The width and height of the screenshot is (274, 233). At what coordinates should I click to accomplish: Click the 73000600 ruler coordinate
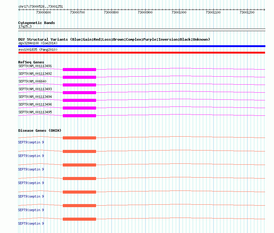click(x=43, y=12)
